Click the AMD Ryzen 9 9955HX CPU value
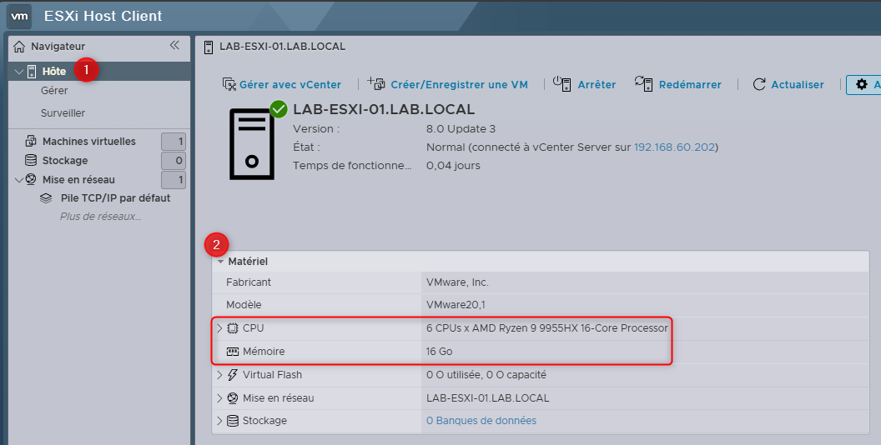The width and height of the screenshot is (881, 445). coord(547,328)
